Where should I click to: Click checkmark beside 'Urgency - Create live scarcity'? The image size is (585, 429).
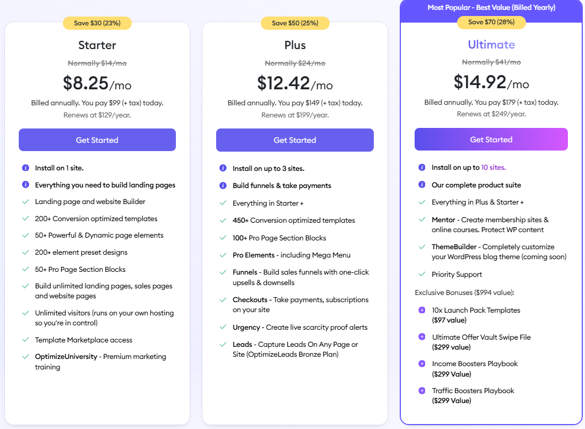point(223,327)
